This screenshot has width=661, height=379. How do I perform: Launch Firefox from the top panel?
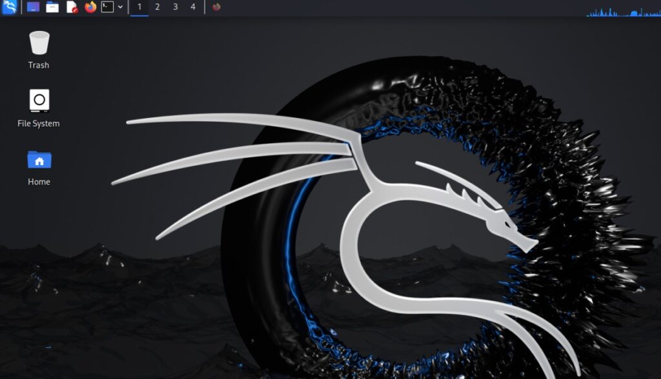point(90,8)
